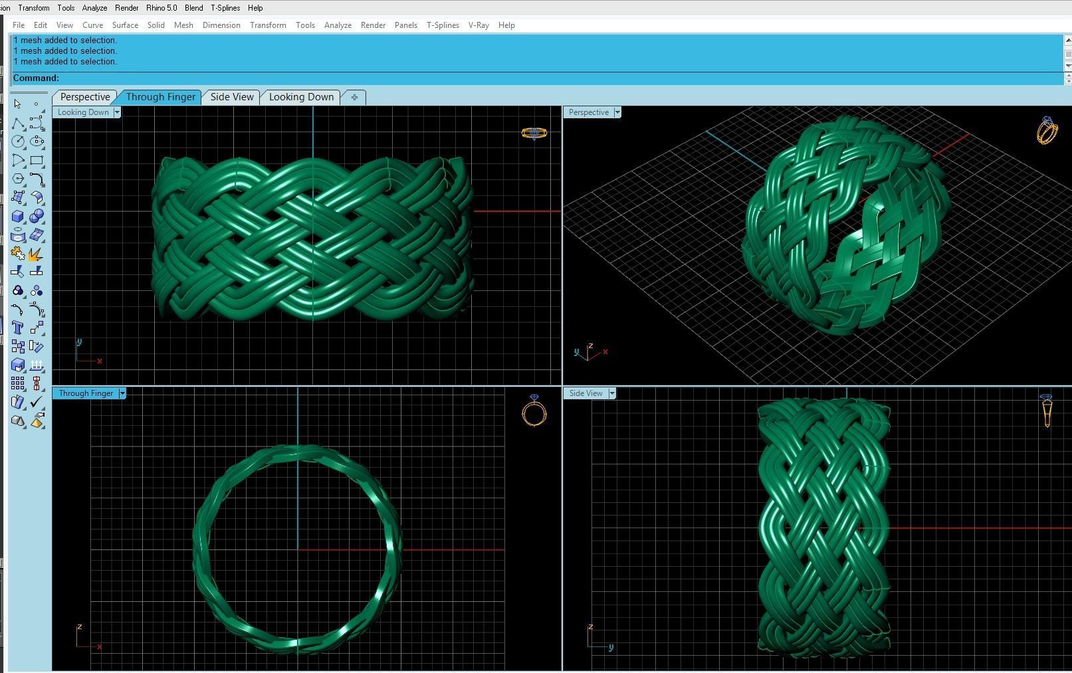Click ring orientation icon in Perspective viewport
The height and width of the screenshot is (673, 1072).
coord(1047,130)
